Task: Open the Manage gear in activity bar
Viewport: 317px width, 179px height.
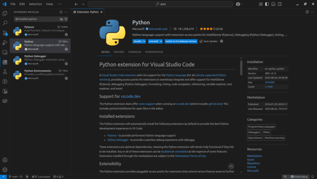Action: tap(5, 170)
